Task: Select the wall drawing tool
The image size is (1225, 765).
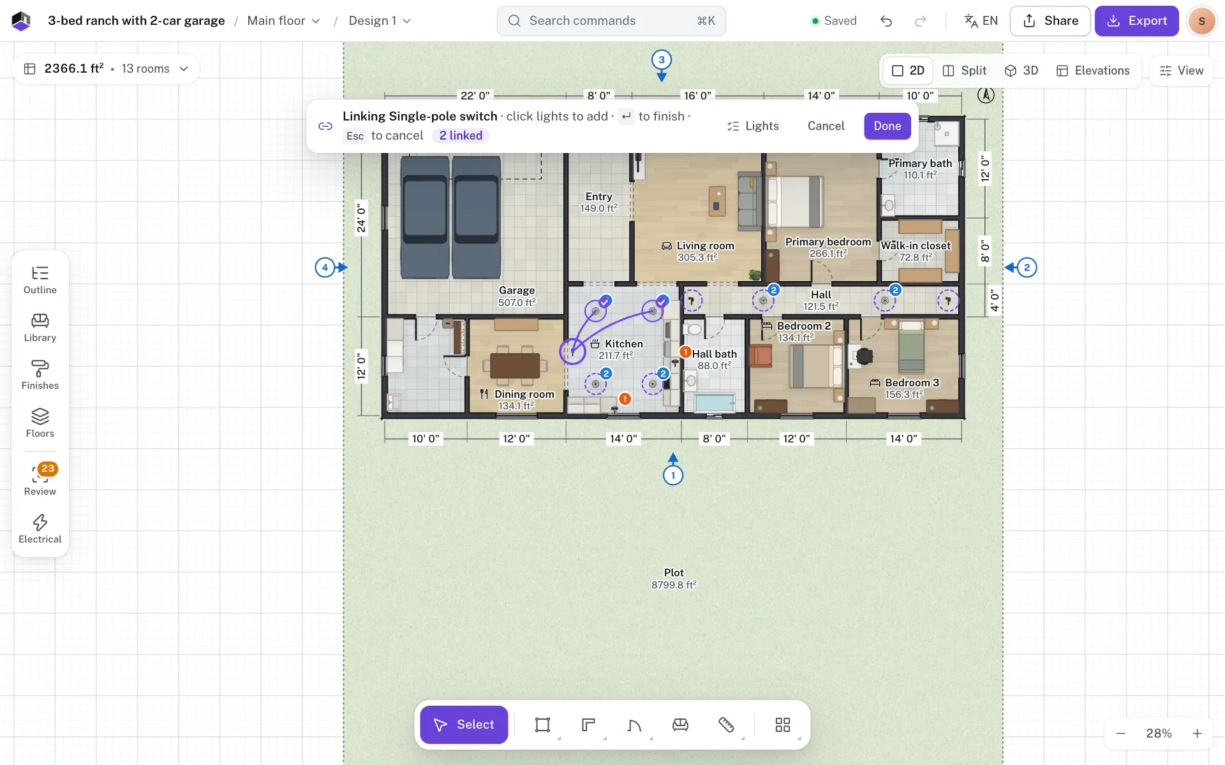Action: tap(589, 725)
